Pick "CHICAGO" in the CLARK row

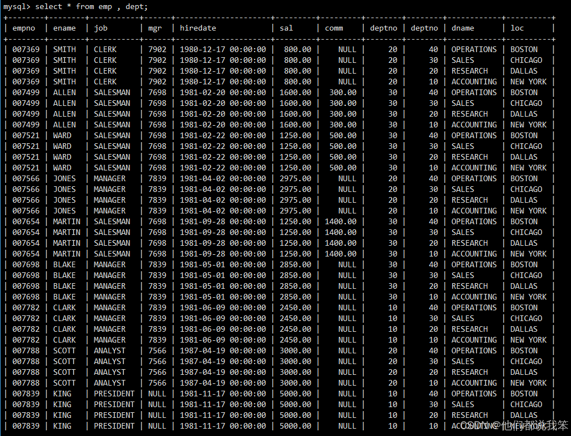pos(526,318)
